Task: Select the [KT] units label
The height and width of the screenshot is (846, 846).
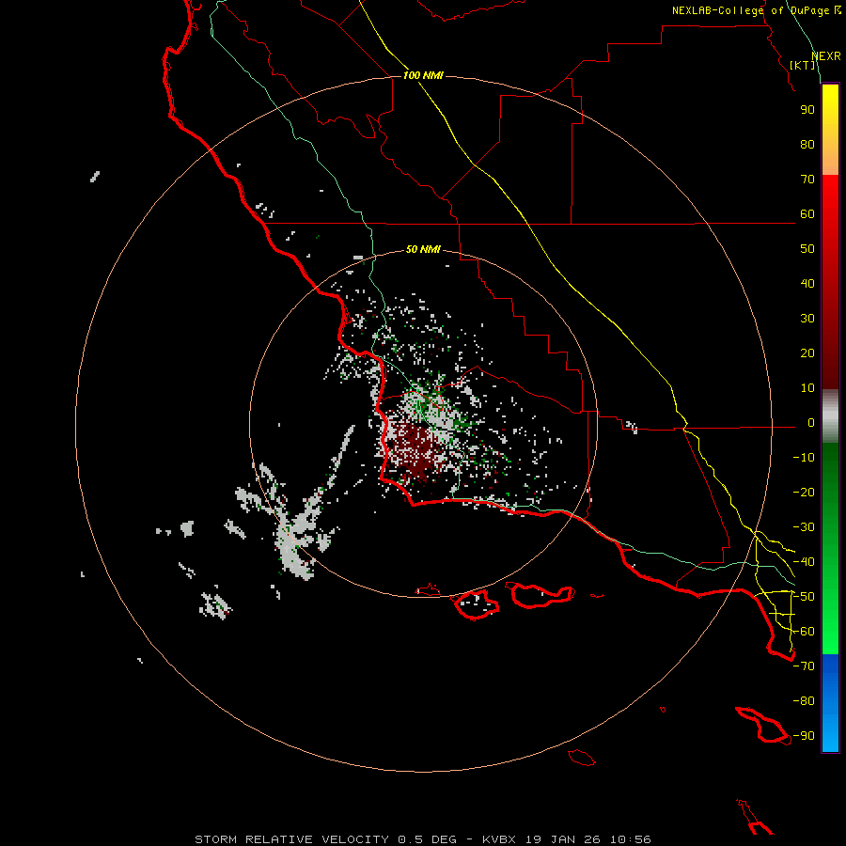Action: pyautogui.click(x=803, y=65)
